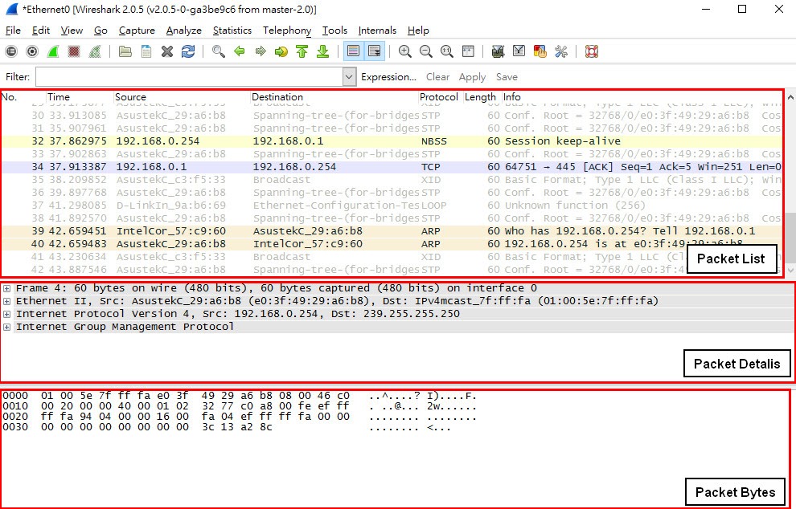Expand Internet Group Management Protocol node
Viewport: 796px width, 509px height.
tap(6, 327)
